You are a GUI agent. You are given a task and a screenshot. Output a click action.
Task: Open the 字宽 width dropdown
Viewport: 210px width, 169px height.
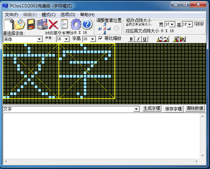pyautogui.click(x=66, y=39)
